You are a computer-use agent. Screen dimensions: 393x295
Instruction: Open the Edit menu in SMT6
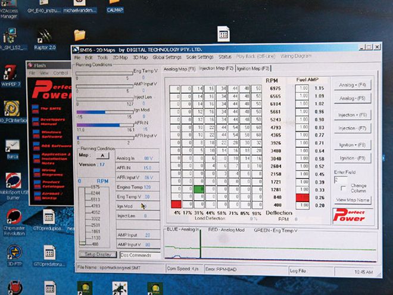pos(89,57)
